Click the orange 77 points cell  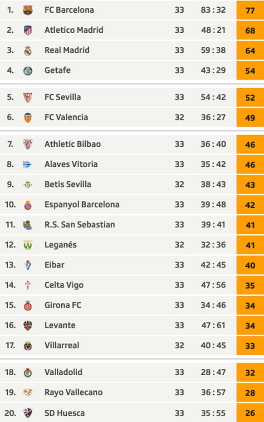tap(250, 10)
